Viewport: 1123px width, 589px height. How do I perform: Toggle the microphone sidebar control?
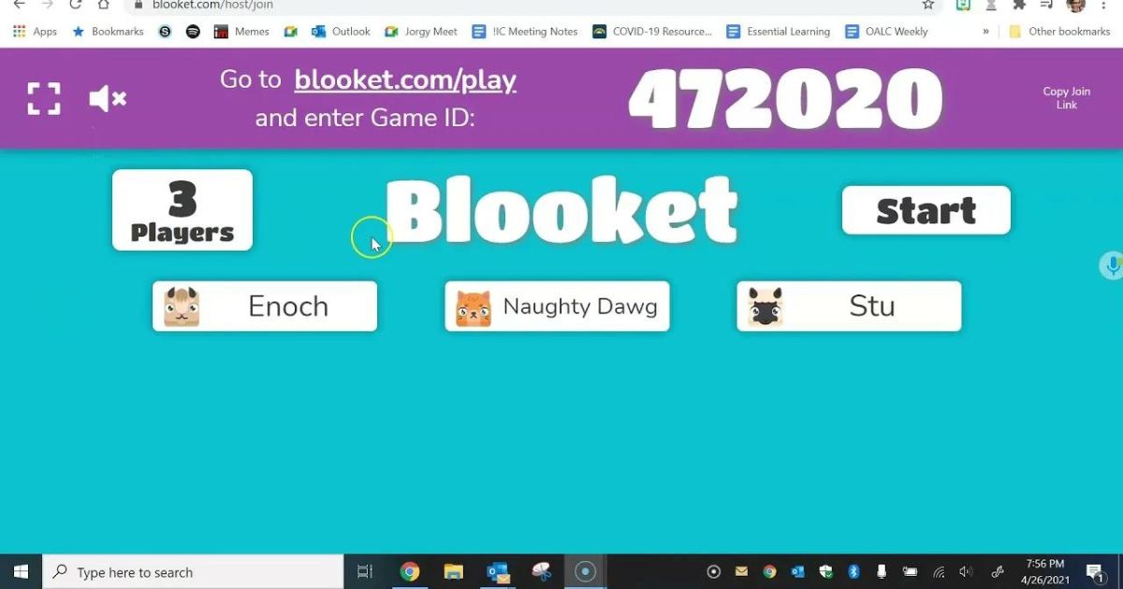pos(1112,266)
